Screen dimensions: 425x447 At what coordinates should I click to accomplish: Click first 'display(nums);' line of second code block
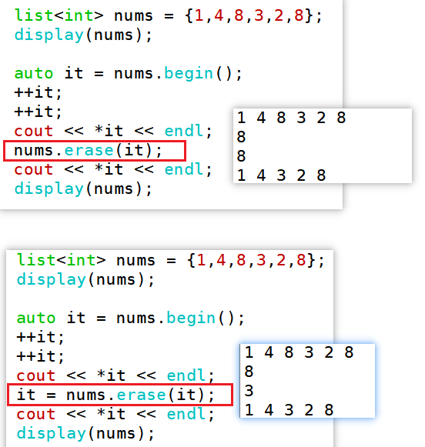click(85, 279)
